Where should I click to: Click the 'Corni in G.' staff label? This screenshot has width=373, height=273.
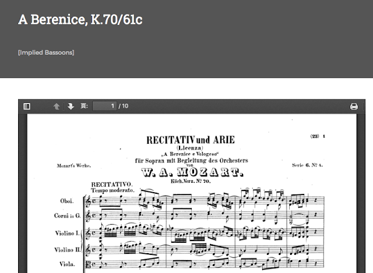[x=68, y=216]
